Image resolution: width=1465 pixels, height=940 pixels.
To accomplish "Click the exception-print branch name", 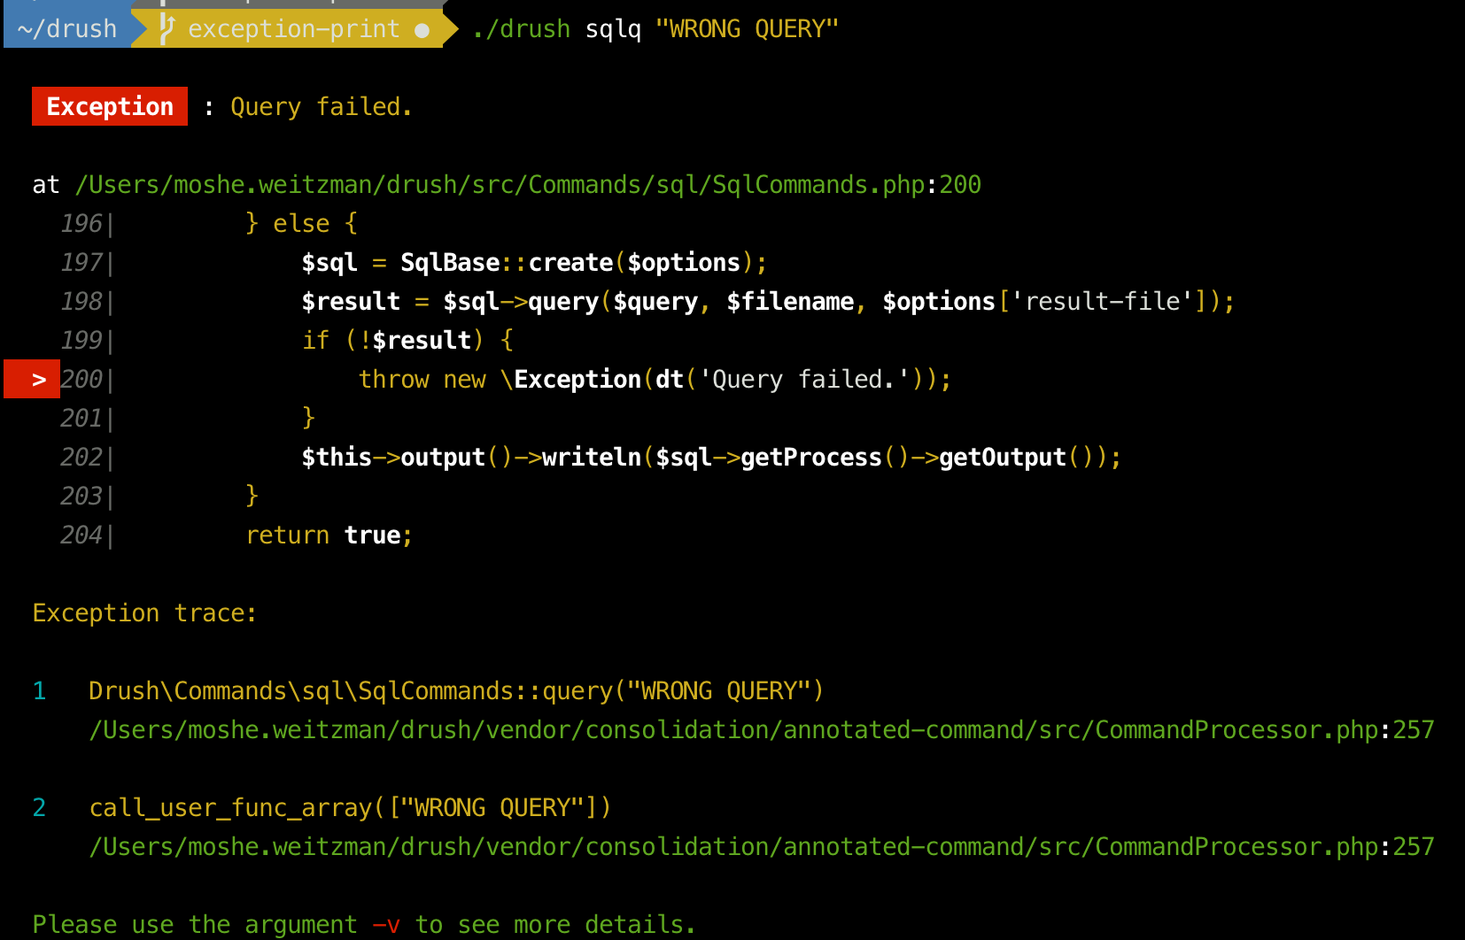I will (294, 28).
